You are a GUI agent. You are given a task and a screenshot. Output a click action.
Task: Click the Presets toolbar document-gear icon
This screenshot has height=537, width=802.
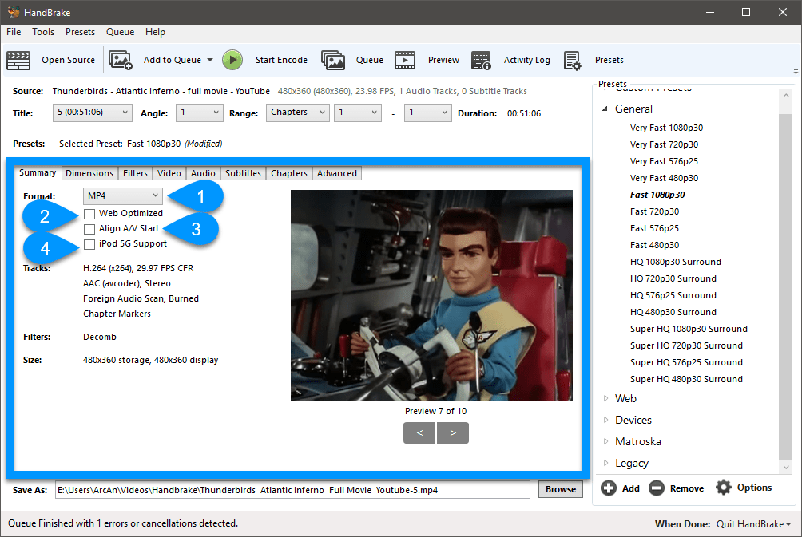573,61
